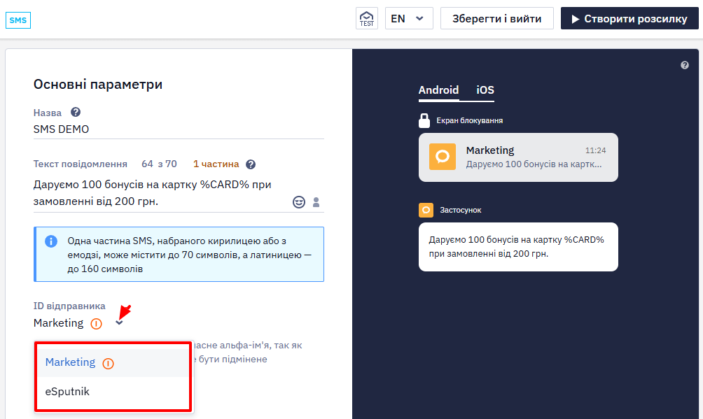Open help icon next to 1 частина
Image resolution: width=703 pixels, height=419 pixels.
pyautogui.click(x=251, y=164)
